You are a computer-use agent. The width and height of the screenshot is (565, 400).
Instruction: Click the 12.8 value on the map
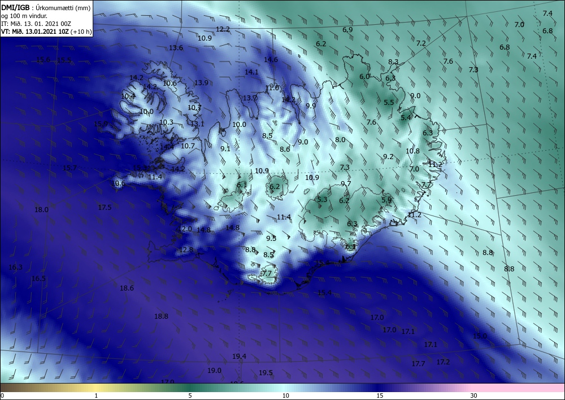[186, 249]
